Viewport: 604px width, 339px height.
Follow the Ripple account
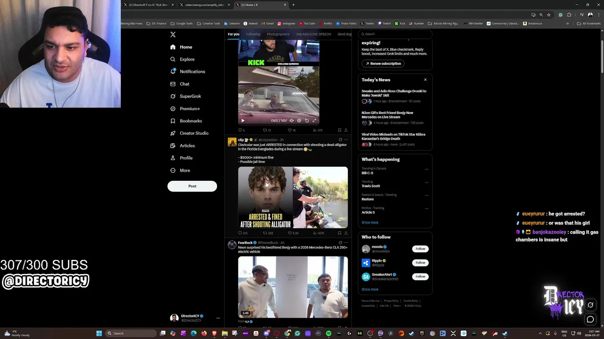pos(420,262)
